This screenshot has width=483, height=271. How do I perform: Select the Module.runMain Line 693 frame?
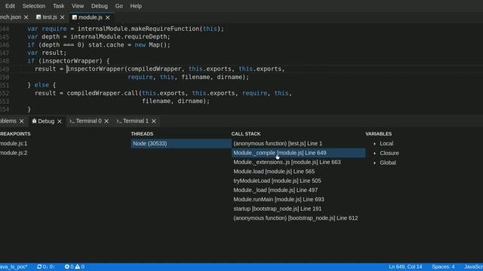298,199
